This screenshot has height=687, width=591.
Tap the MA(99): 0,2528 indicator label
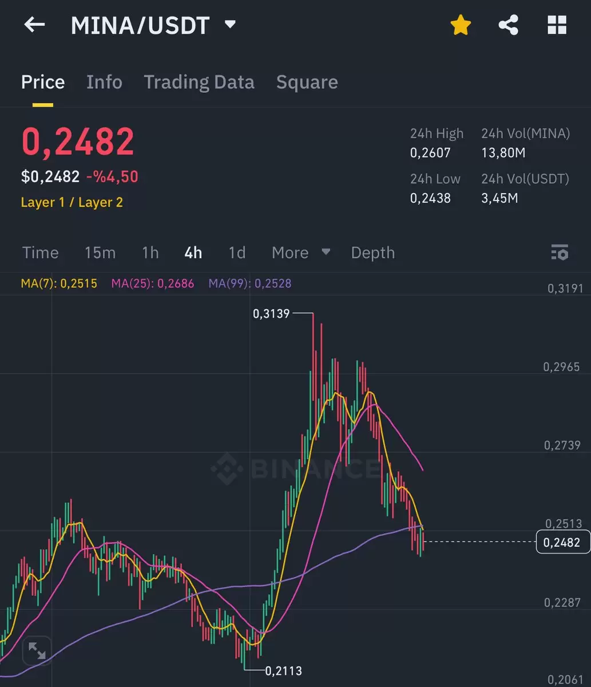pos(250,283)
